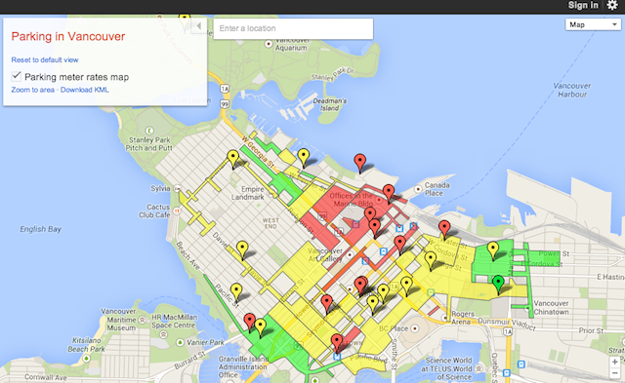
Task: Click the Canada Place marker
Action: [418, 189]
